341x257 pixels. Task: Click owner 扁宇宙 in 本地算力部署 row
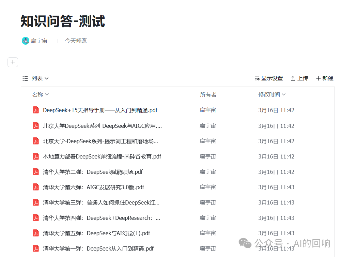(x=208, y=156)
